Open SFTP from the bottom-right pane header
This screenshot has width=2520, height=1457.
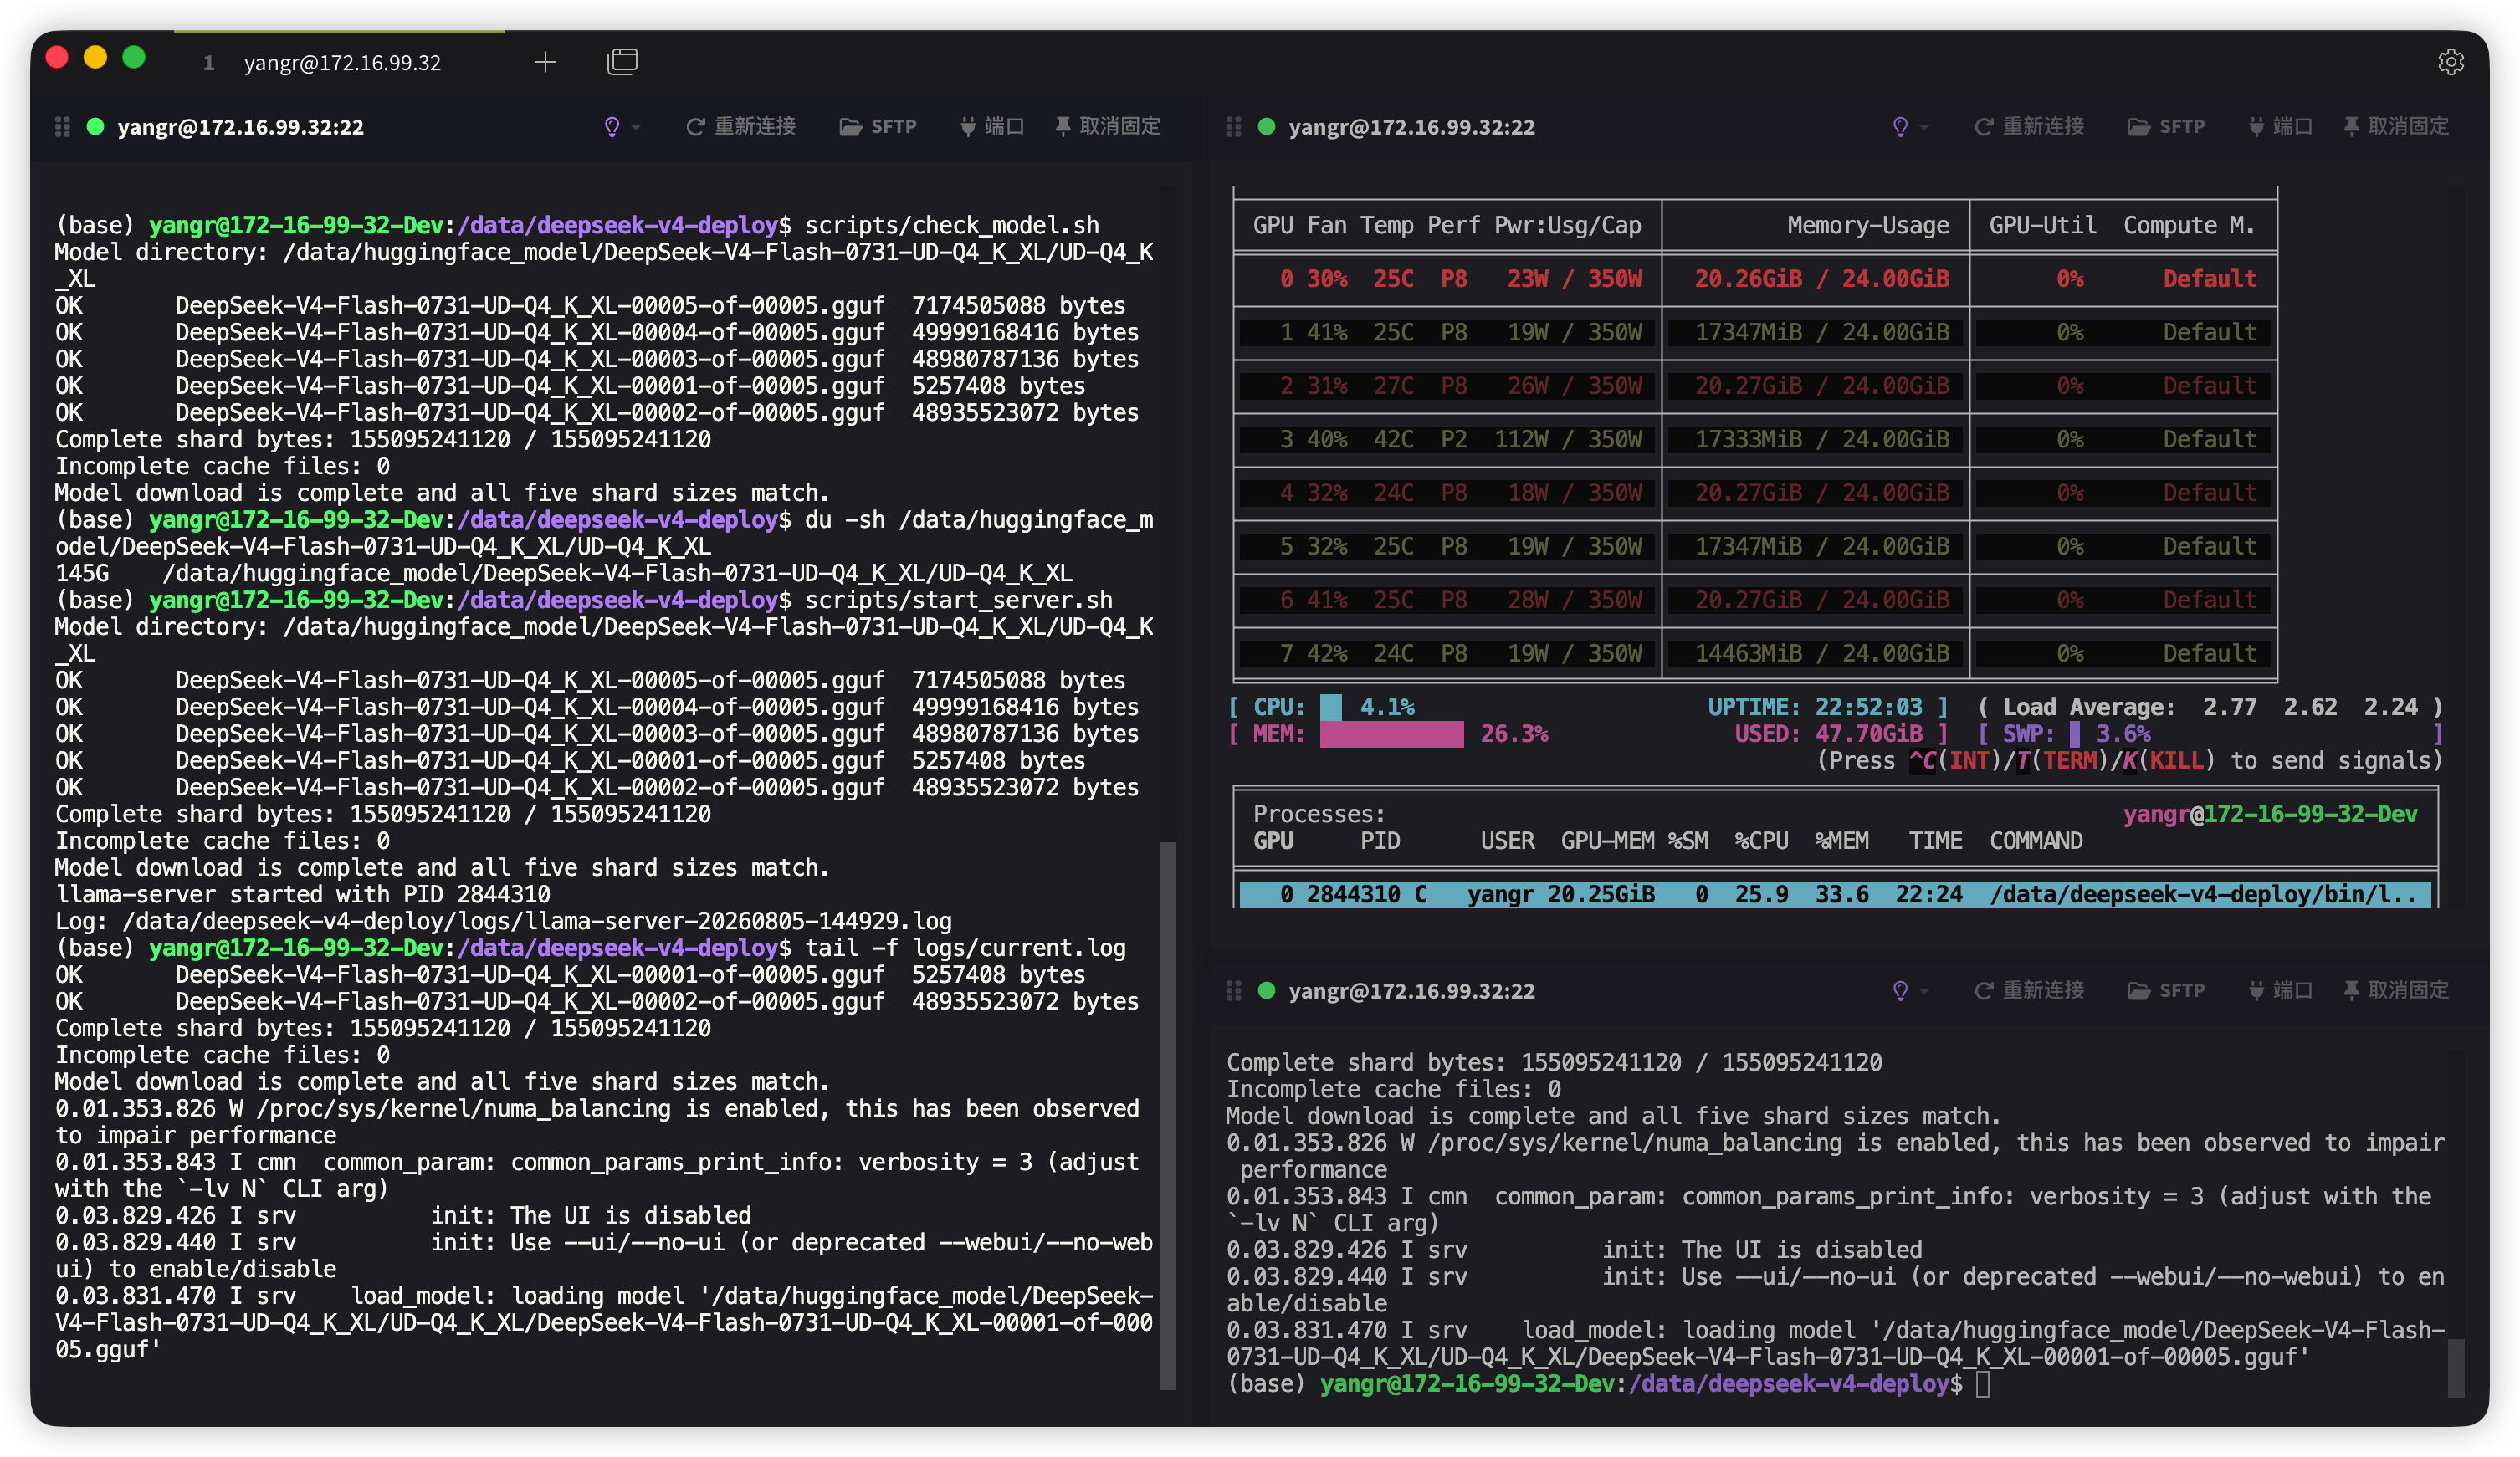[x=2166, y=991]
